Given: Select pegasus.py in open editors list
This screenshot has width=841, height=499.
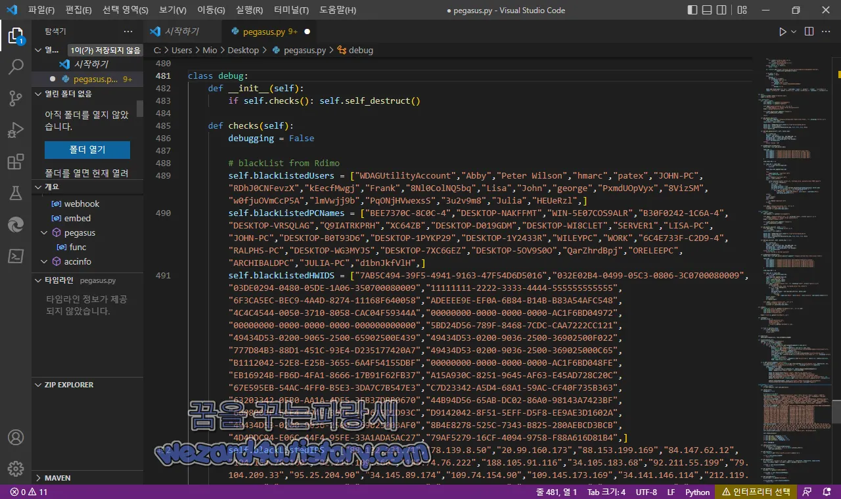Looking at the screenshot, I should 87,79.
